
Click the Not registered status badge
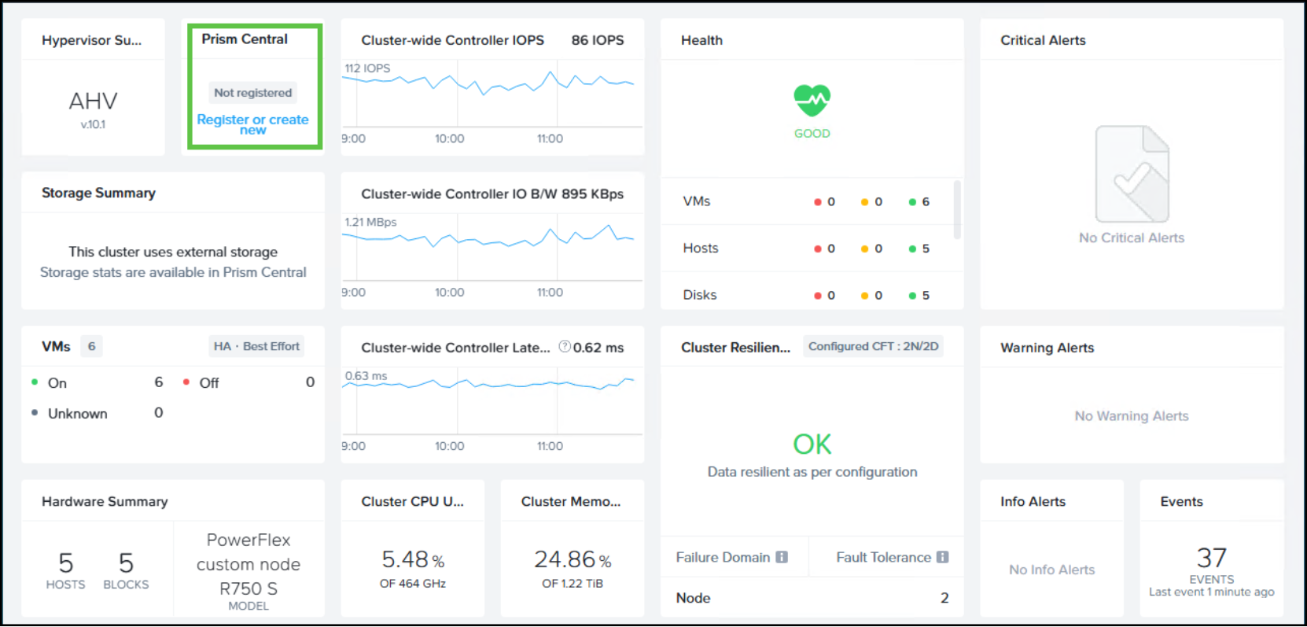tap(252, 93)
